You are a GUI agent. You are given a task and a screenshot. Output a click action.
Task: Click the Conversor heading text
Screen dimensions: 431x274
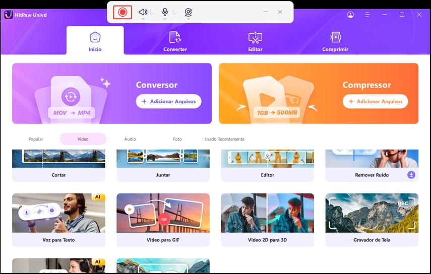point(157,85)
